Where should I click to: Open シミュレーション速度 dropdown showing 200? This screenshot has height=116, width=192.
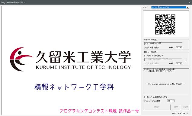coord(171,101)
